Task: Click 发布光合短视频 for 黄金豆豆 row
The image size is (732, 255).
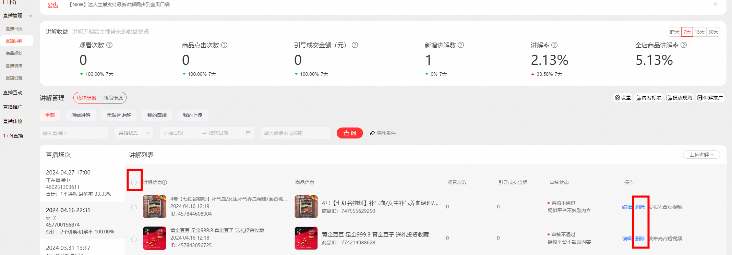Action: tap(665, 239)
